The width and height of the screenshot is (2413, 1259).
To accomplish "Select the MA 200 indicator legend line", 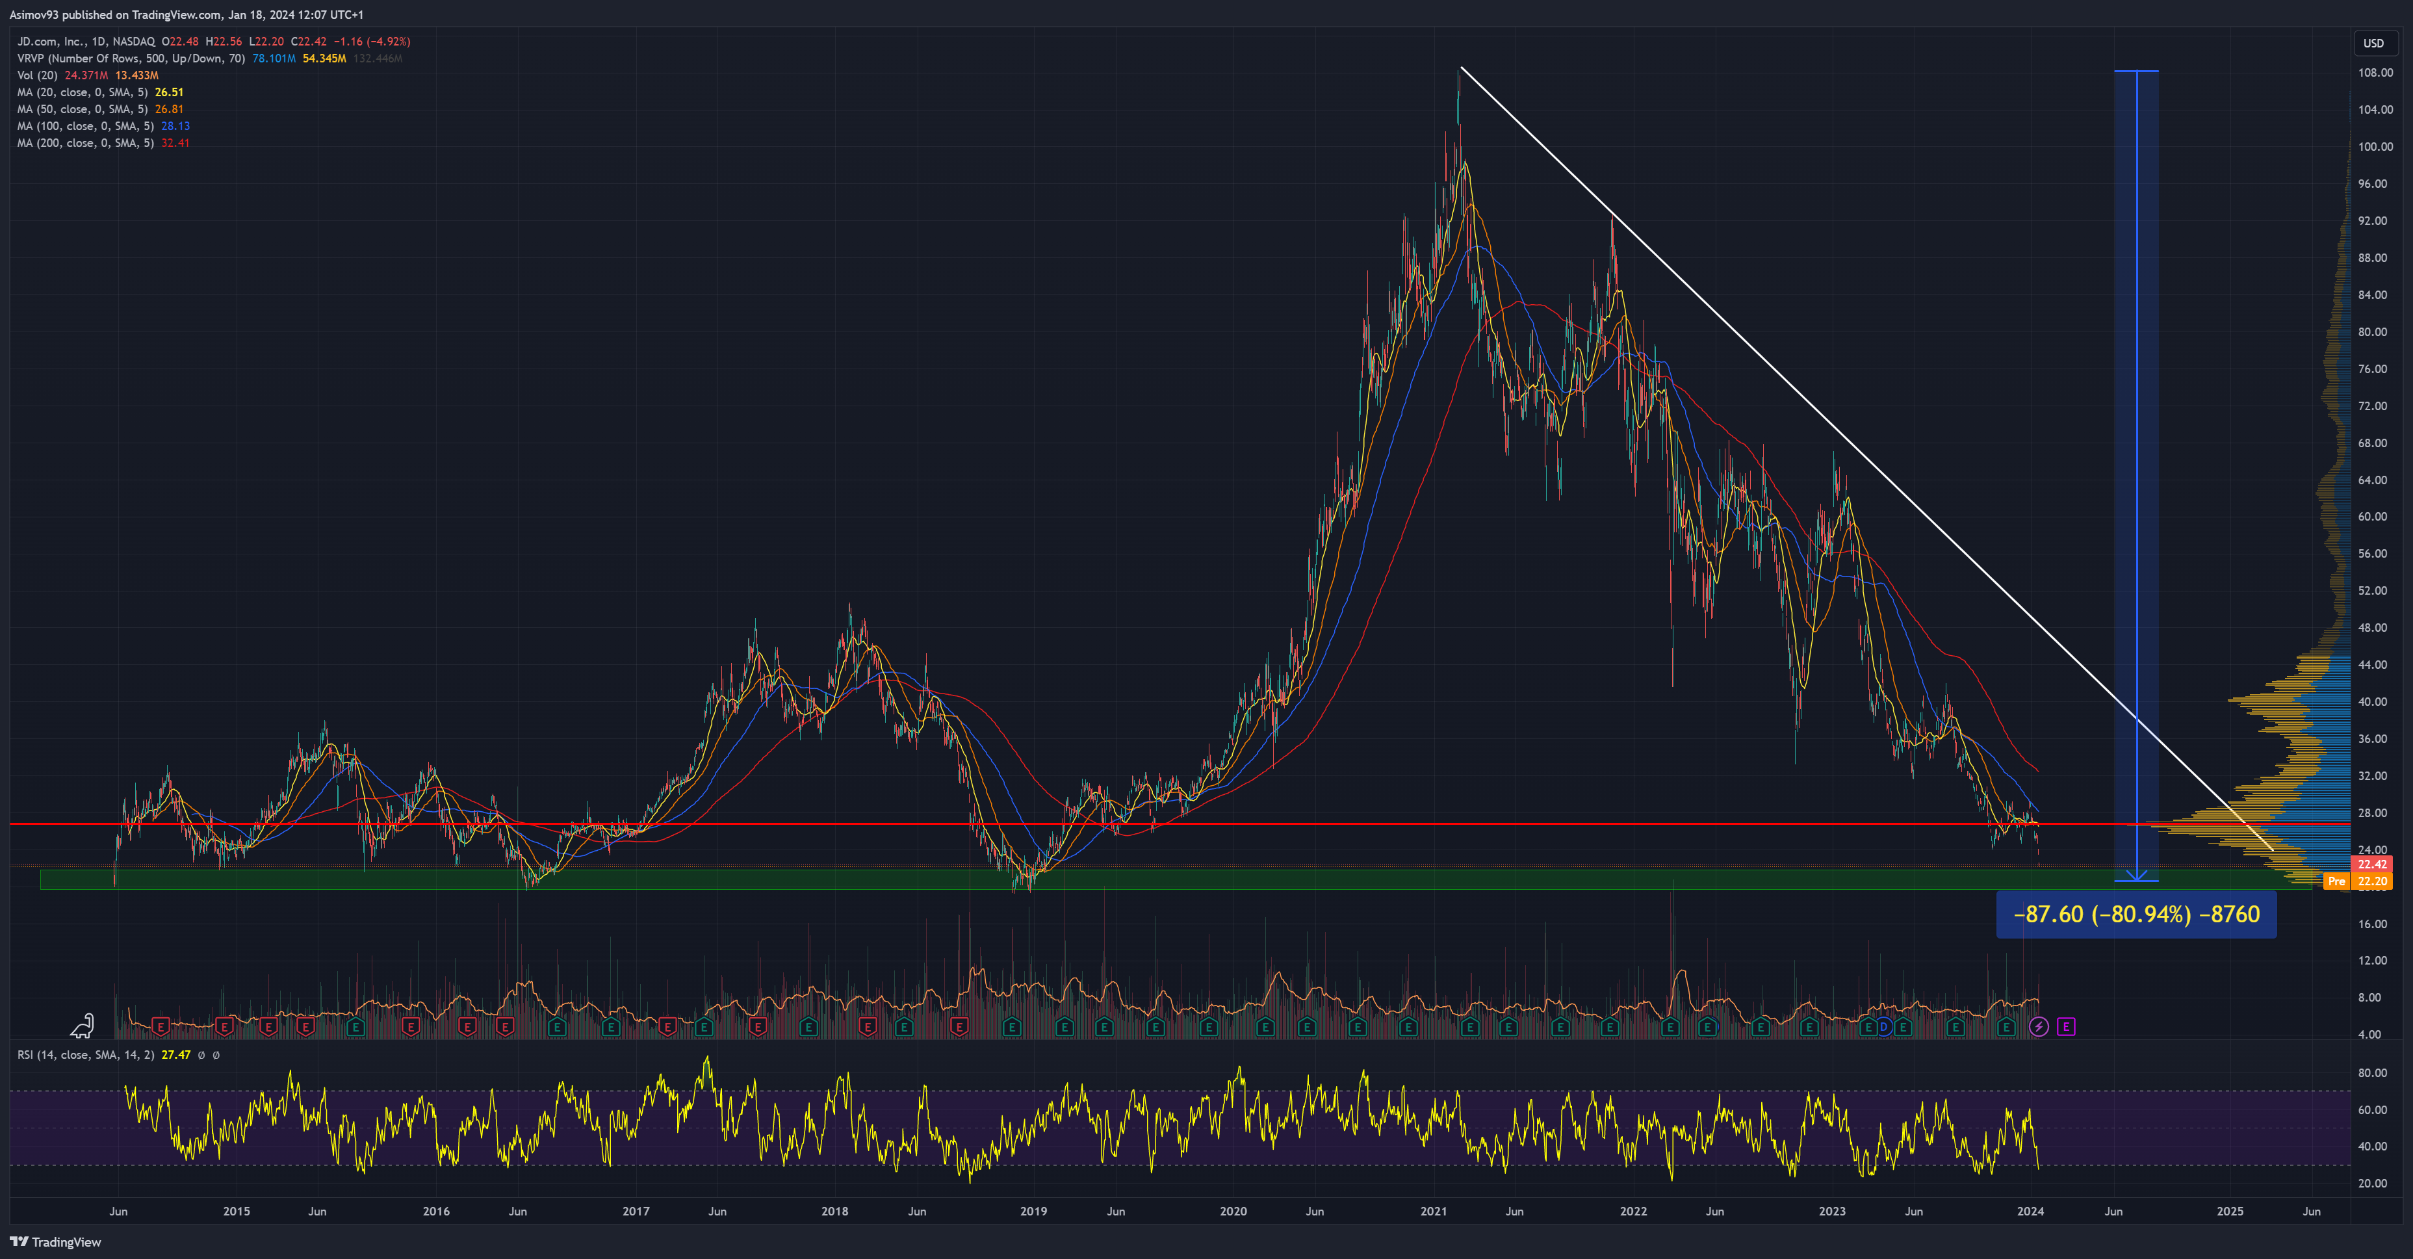I will tap(85, 142).
